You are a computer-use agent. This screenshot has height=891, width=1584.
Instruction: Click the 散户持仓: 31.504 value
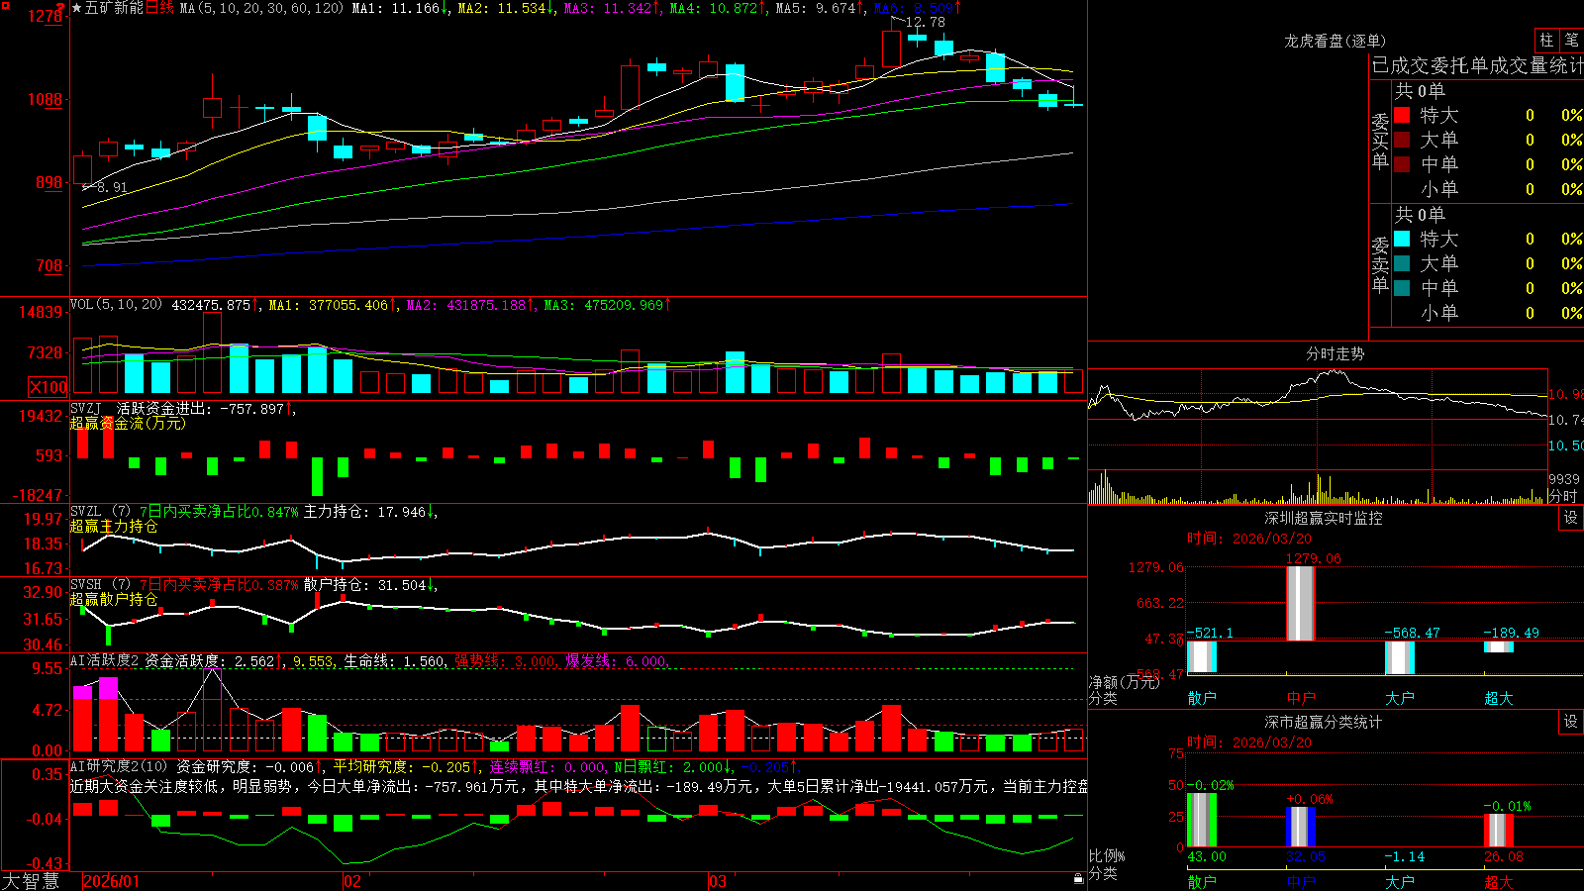370,584
